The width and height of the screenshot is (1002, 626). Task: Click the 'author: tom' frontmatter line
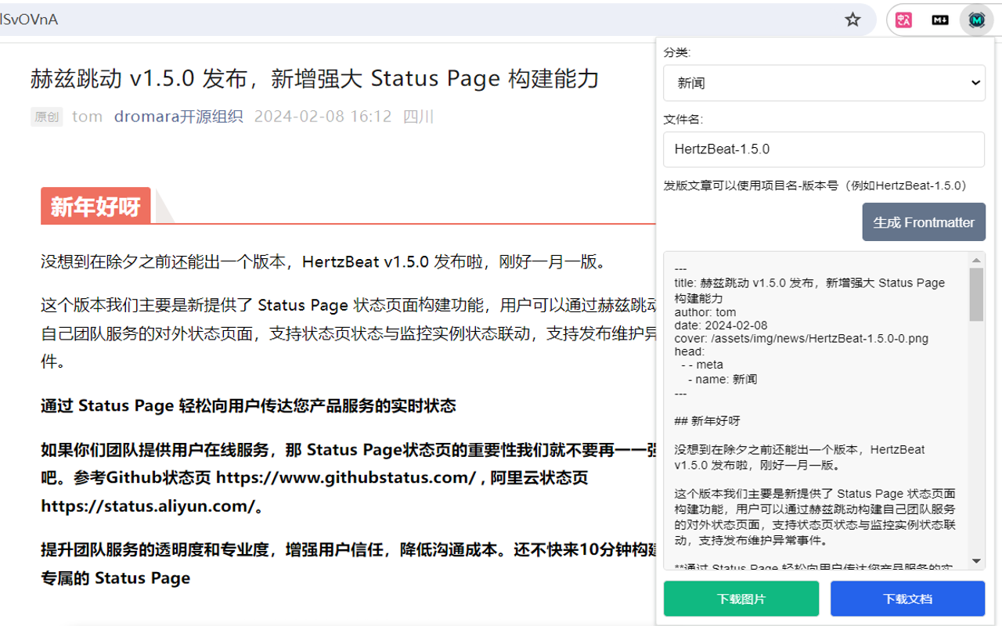tap(705, 312)
